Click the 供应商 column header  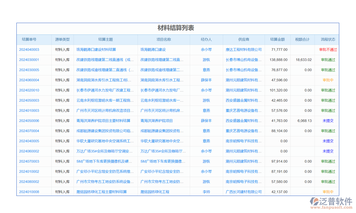tap(244, 39)
